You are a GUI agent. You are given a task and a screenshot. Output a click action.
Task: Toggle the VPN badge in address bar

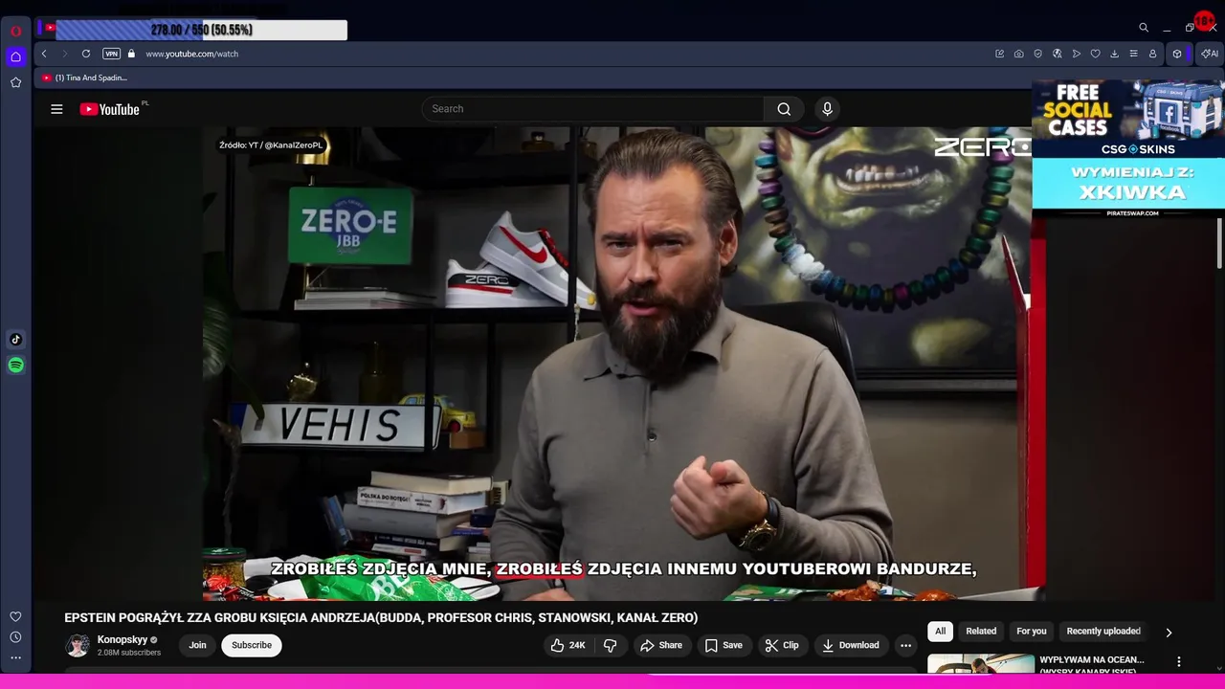point(111,54)
